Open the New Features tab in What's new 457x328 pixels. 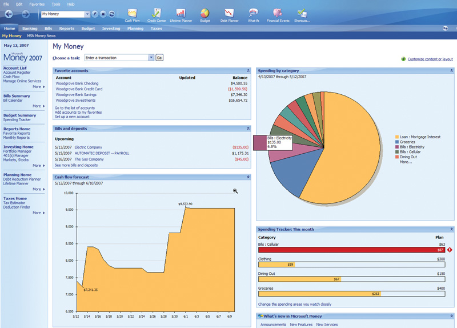tap(301, 324)
